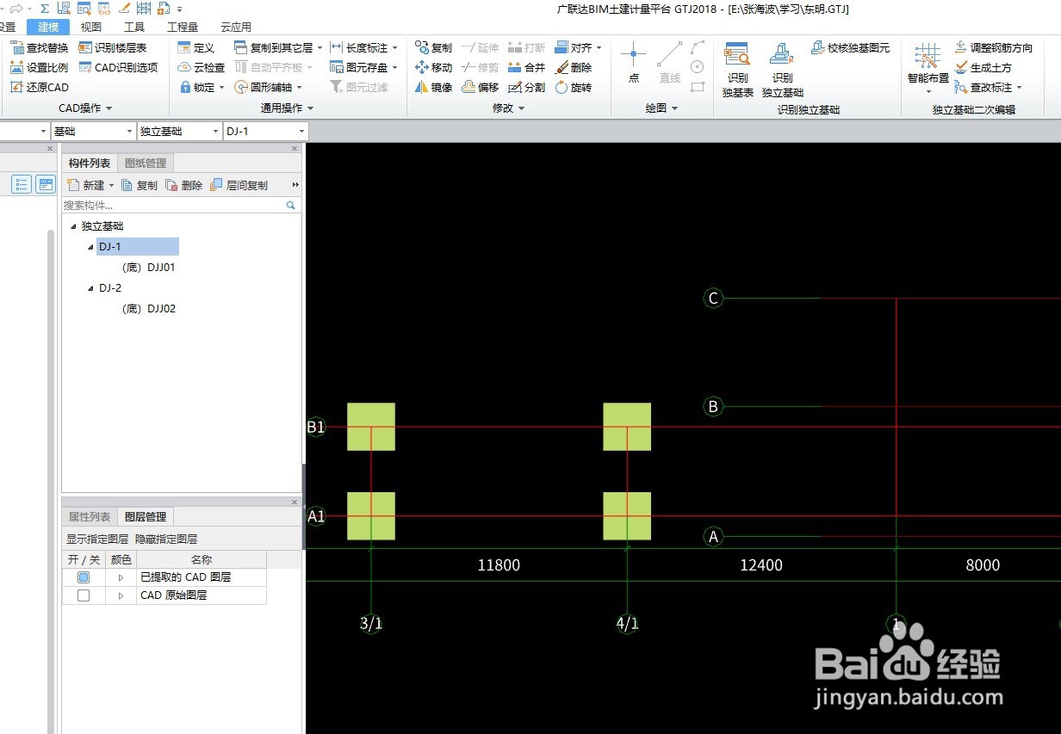Open the 建模 ribbon tab
The width and height of the screenshot is (1061, 734).
click(x=48, y=27)
